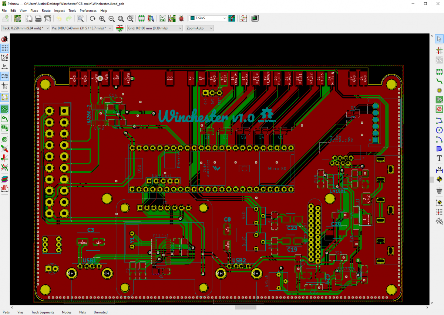The width and height of the screenshot is (444, 315).
Task: Click the Undo arrow
Action: pos(59,18)
